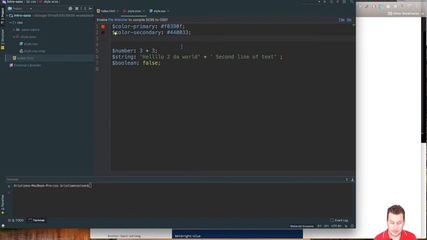Click the #440033 hex value
This screenshot has width=427, height=240.
click(x=177, y=33)
